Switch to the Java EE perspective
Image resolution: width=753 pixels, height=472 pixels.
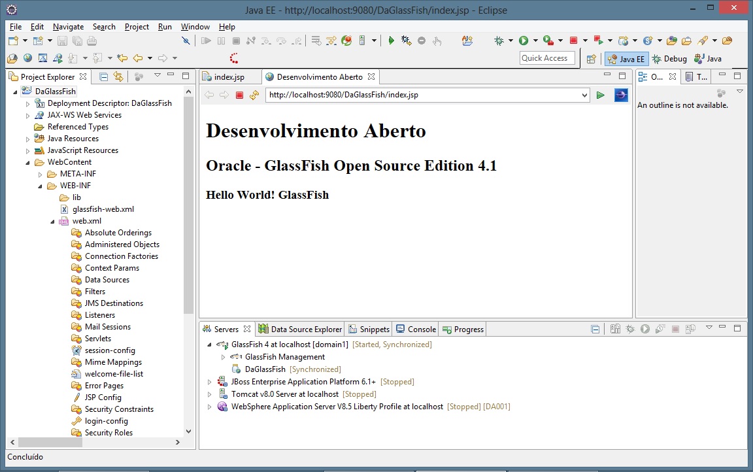click(x=626, y=59)
